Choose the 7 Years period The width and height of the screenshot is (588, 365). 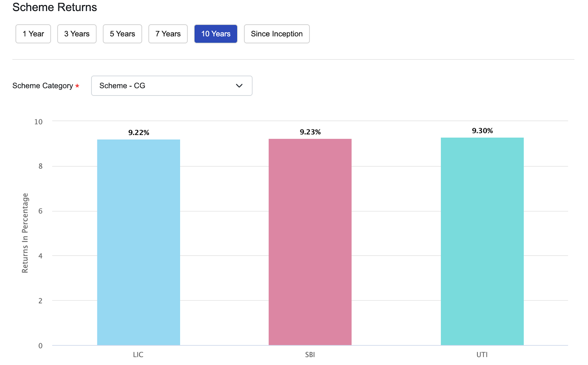[x=168, y=34]
